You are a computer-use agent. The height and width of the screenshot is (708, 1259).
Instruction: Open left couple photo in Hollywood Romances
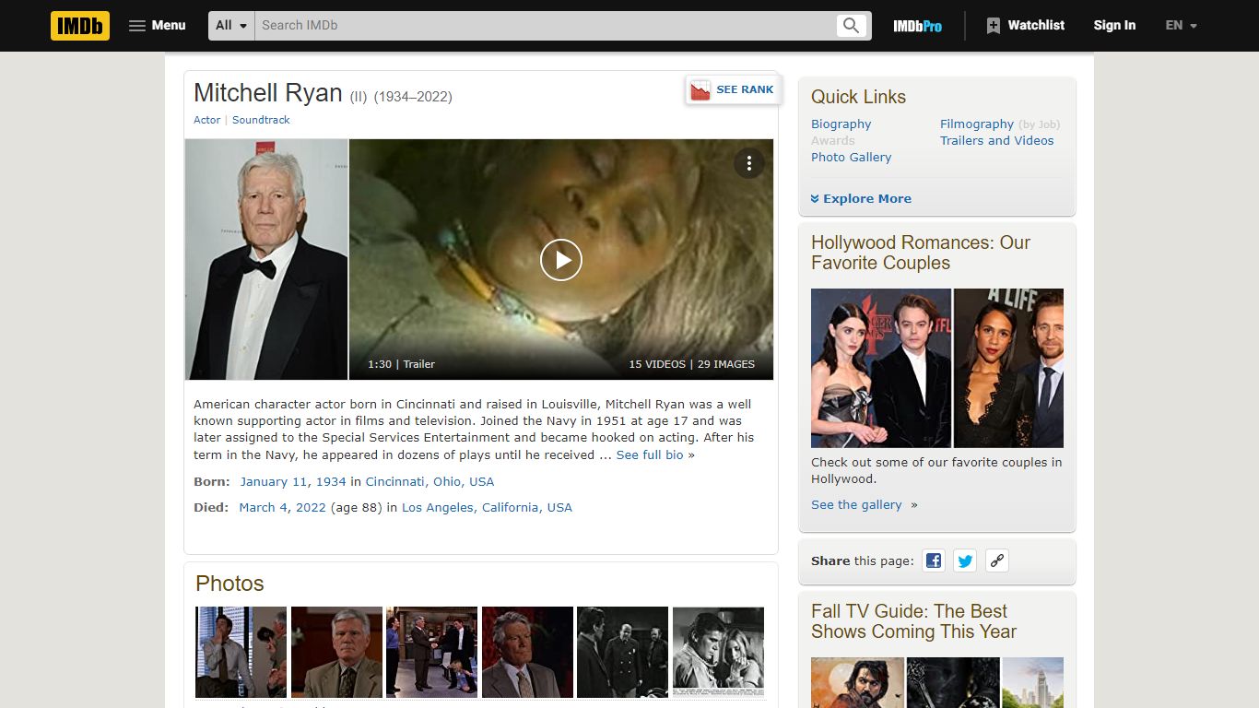pyautogui.click(x=881, y=368)
